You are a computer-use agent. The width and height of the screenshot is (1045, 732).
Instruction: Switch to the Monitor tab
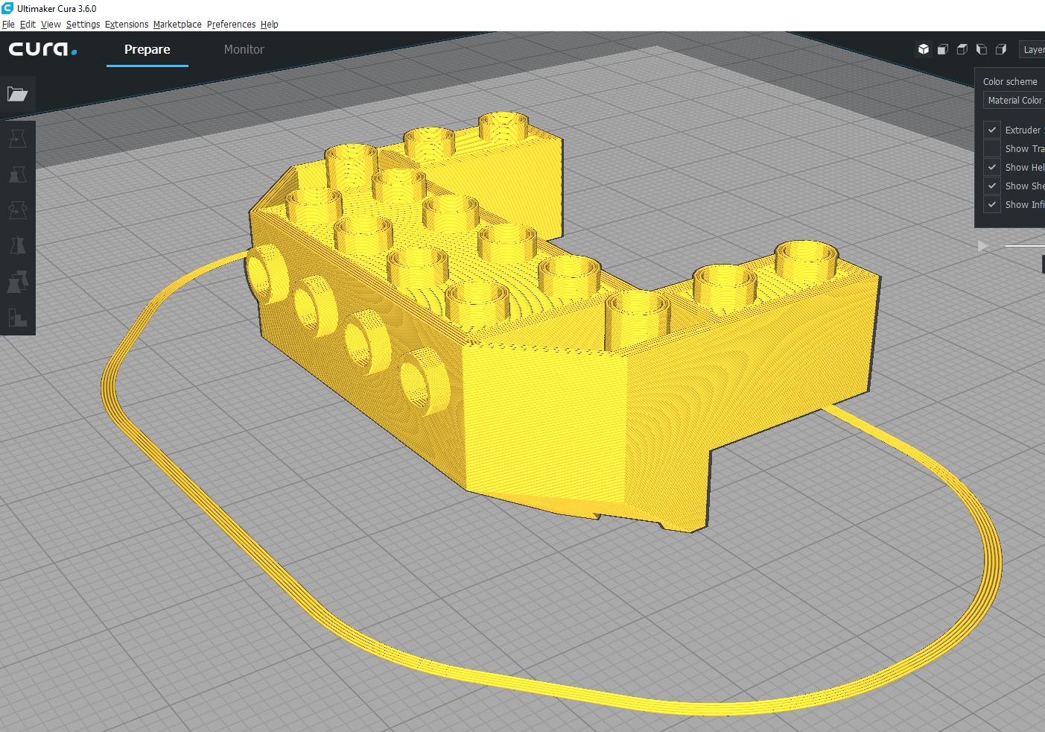click(x=244, y=49)
